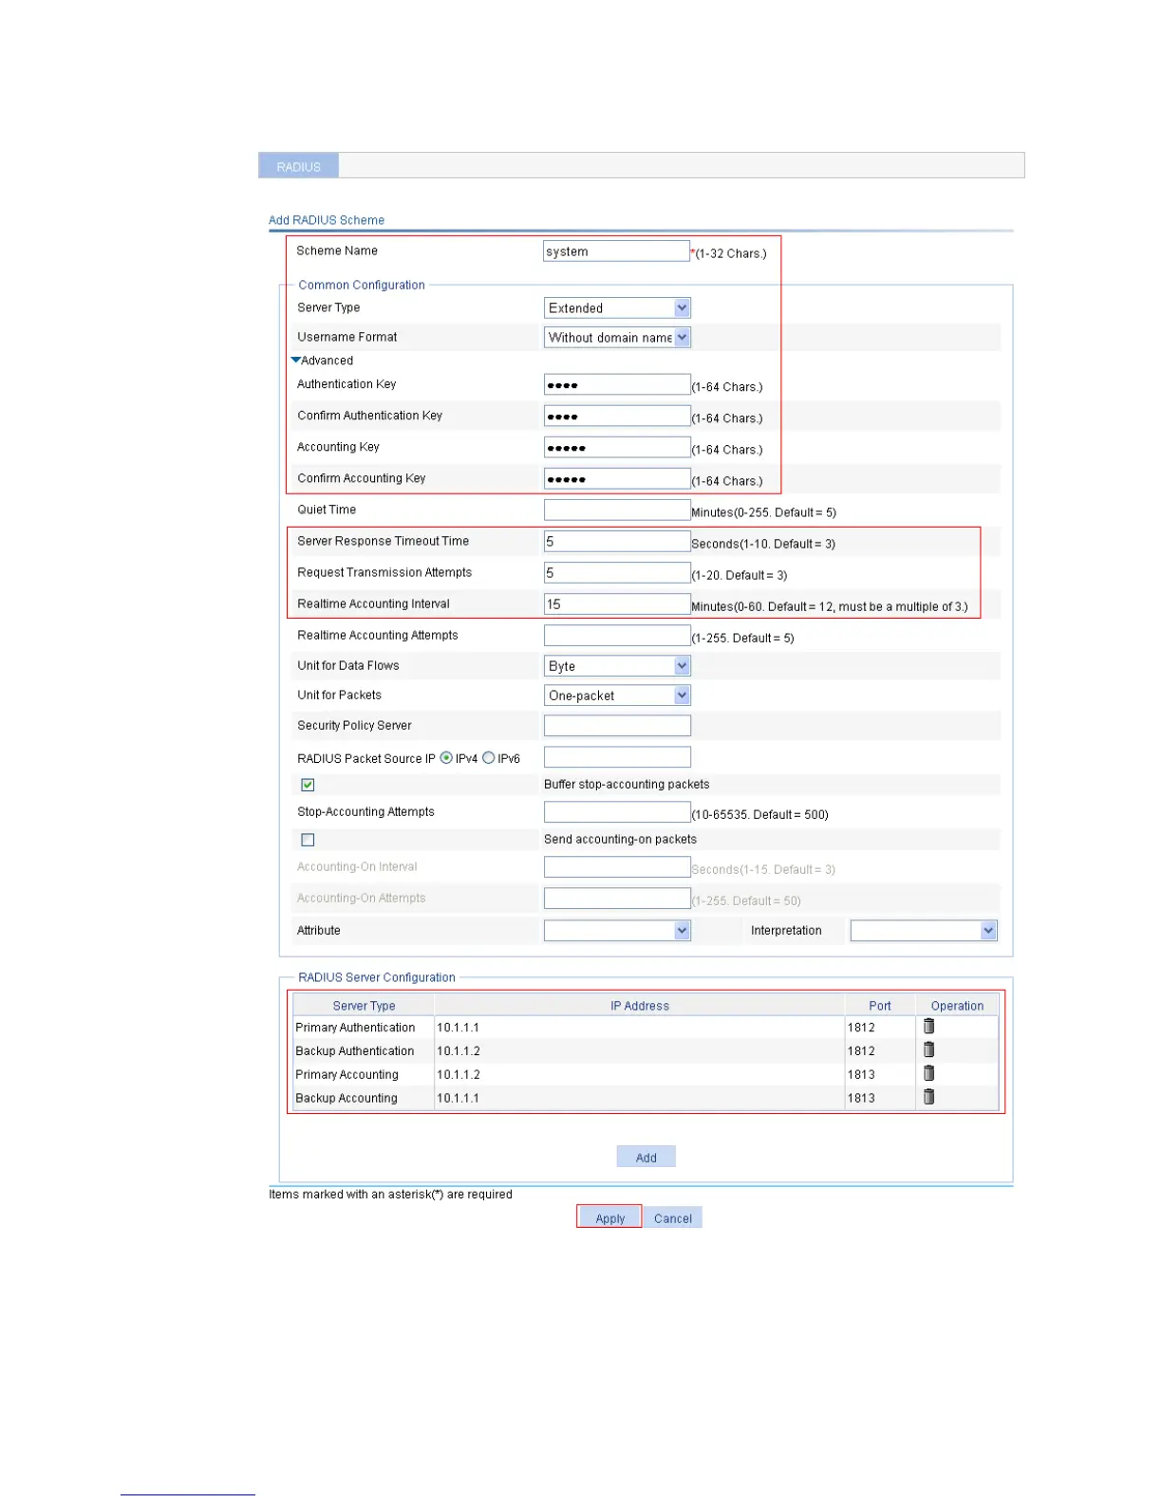
Task: Focus the Confirm Accounting Key field
Action: coord(617,478)
